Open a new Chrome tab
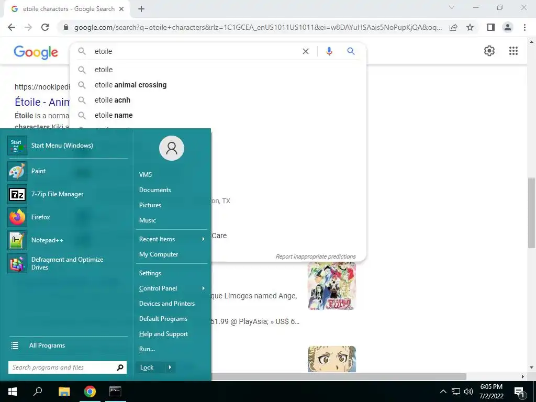The width and height of the screenshot is (536, 402). (141, 9)
